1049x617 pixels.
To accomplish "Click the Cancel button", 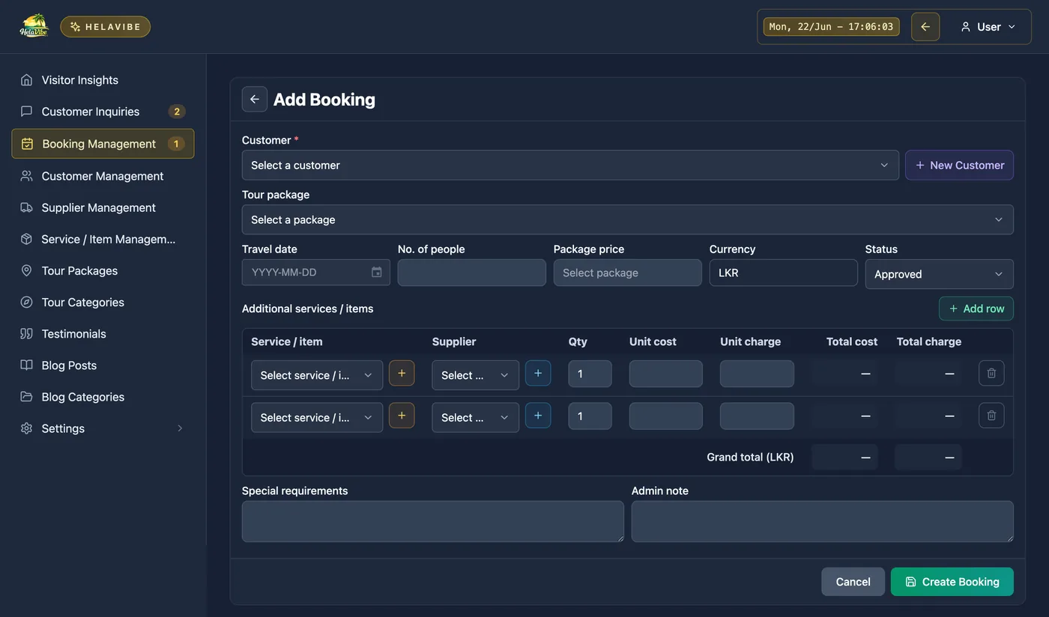I will tap(853, 582).
